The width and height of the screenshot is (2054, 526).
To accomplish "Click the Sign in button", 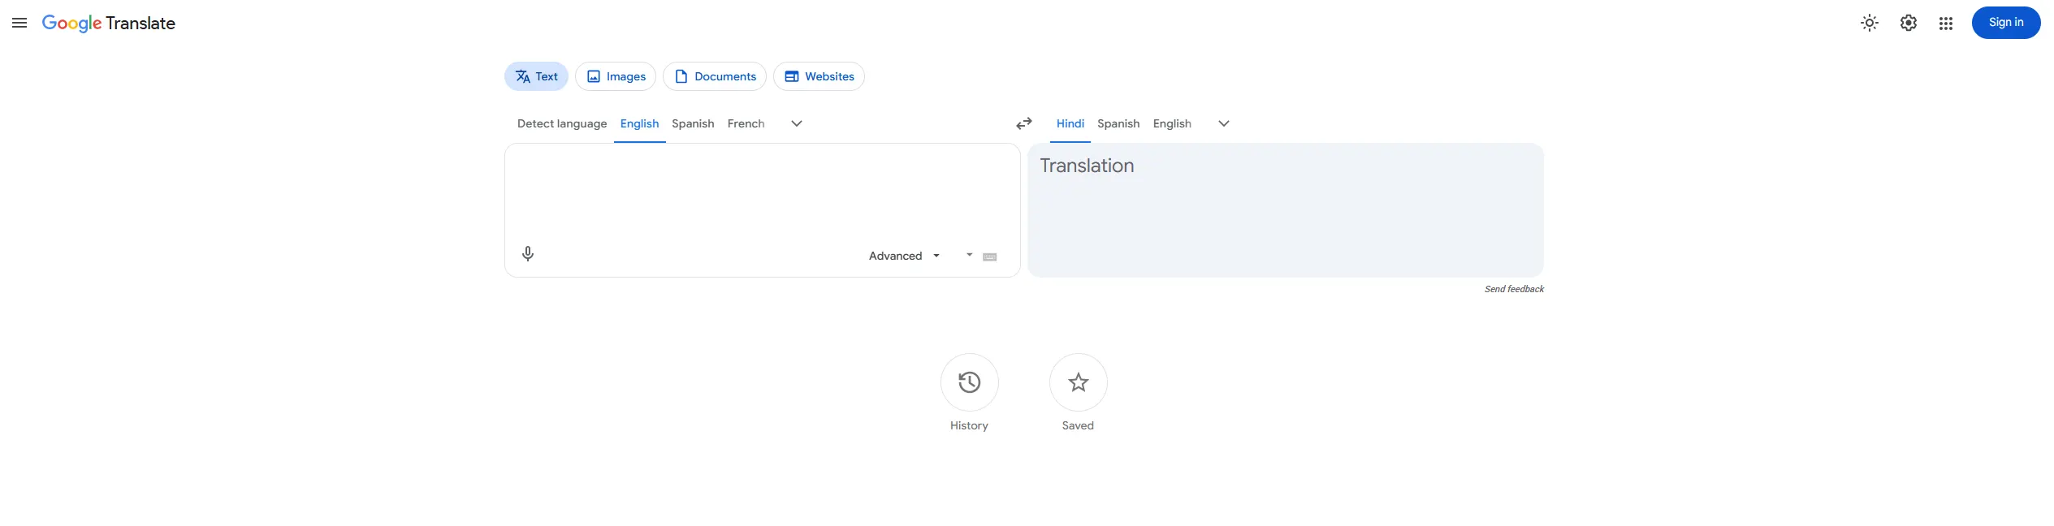I will [2006, 23].
